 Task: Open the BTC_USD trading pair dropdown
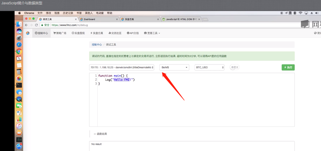coord(209,67)
